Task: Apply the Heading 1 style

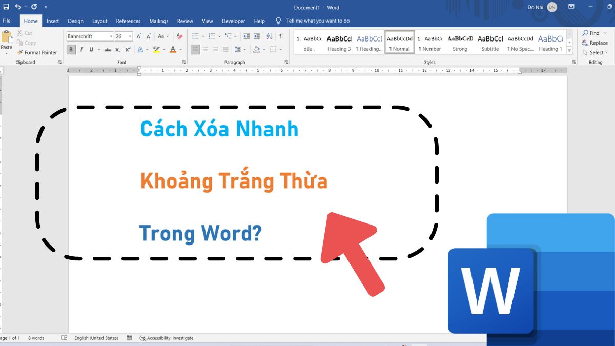Action: point(550,43)
